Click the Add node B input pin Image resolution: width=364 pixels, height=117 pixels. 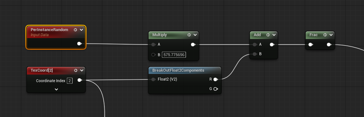(x=255, y=54)
